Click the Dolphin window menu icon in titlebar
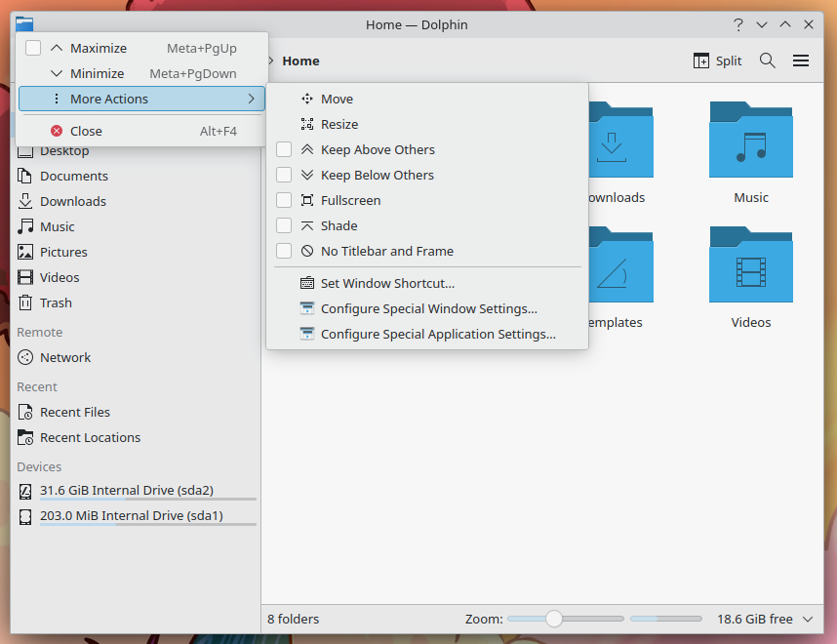837x644 pixels. (24, 24)
